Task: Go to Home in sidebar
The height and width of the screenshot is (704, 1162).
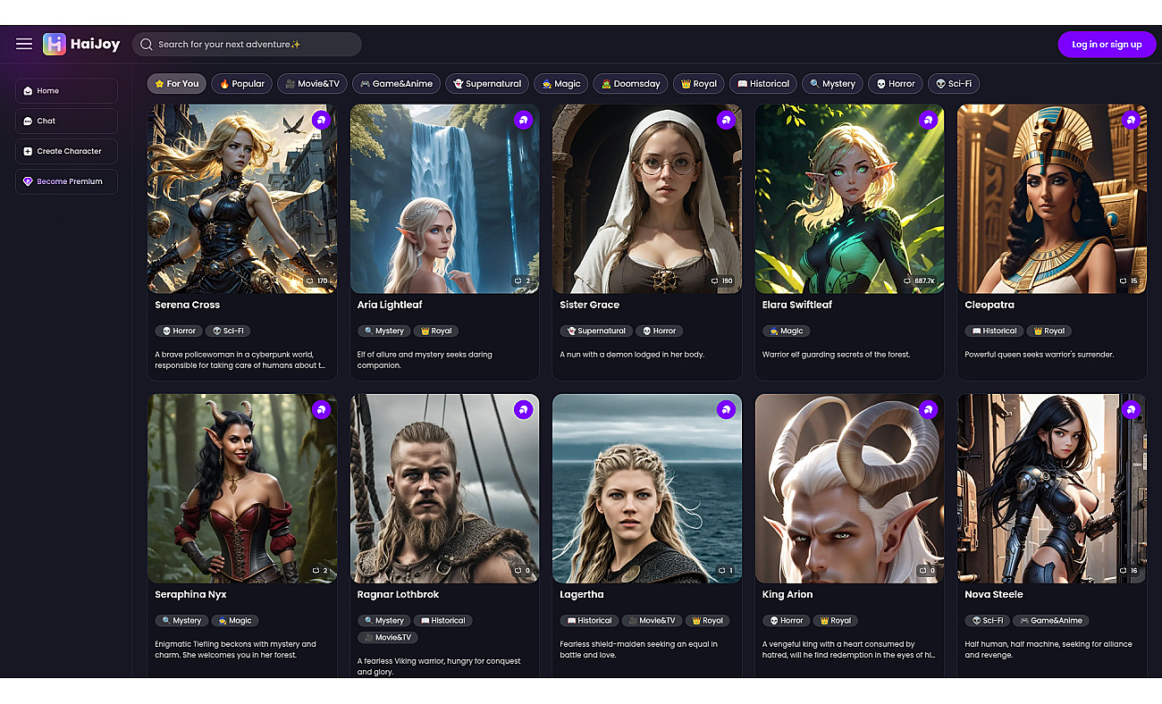Action: (x=66, y=90)
